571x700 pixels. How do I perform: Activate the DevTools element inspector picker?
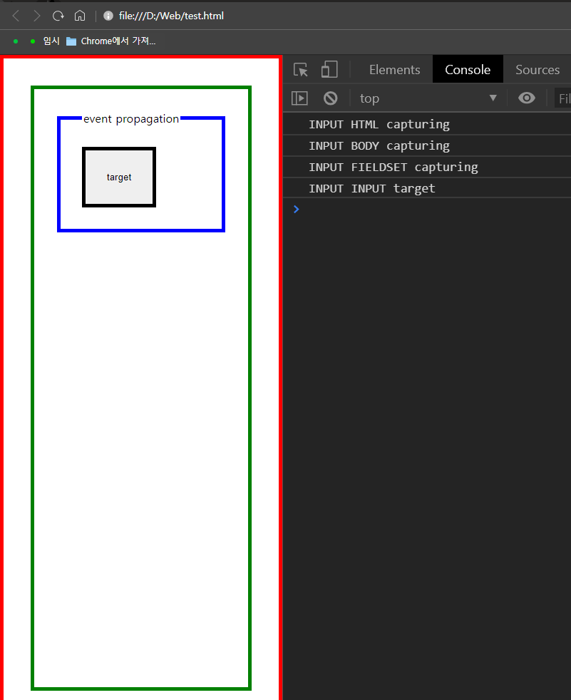coord(300,70)
